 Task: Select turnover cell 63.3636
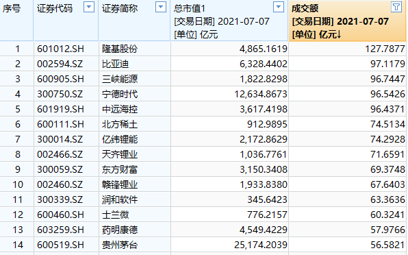347,199
